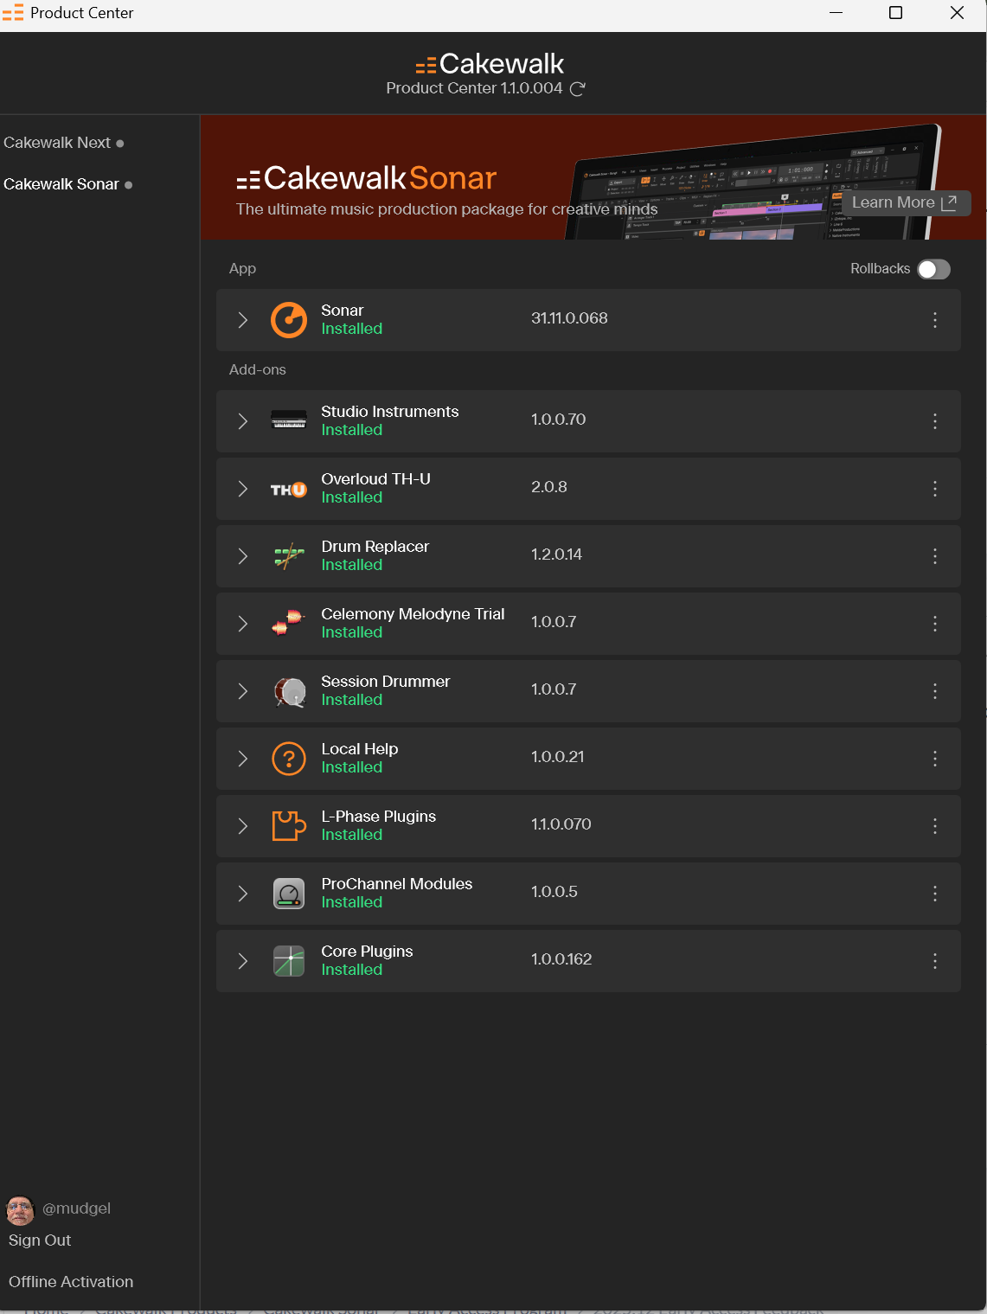Expand the Sonar app row chevron
The image size is (987, 1314).
[x=243, y=320]
